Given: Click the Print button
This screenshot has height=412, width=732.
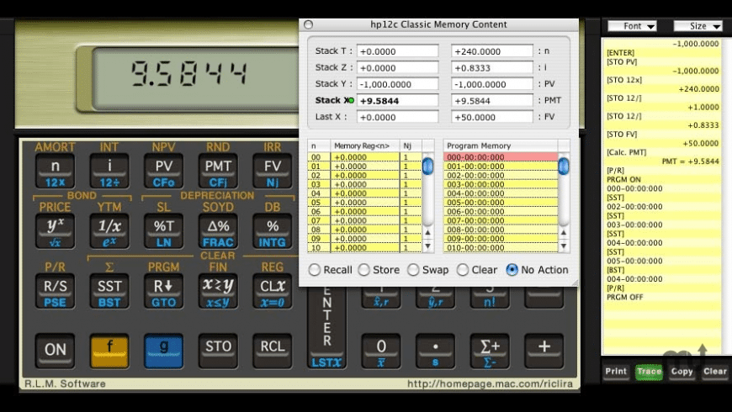Looking at the screenshot, I should pos(616,371).
